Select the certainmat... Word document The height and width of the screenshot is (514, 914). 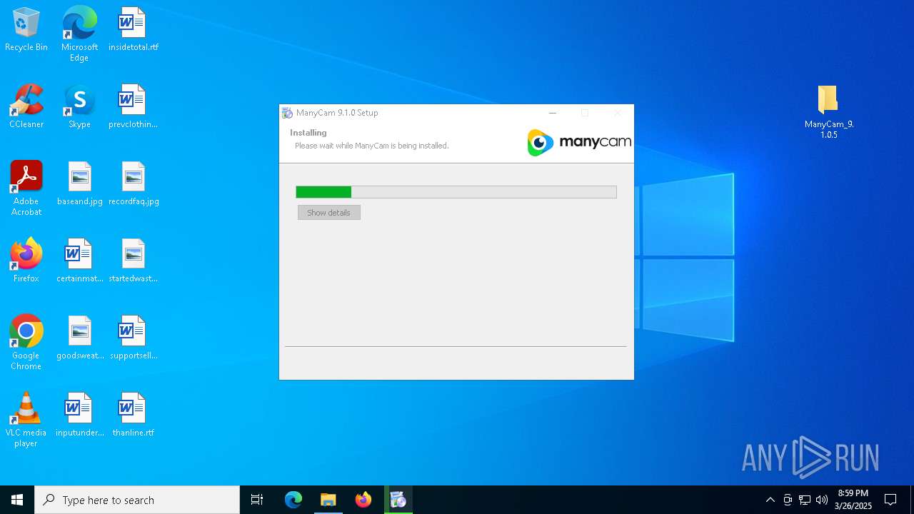pyautogui.click(x=79, y=261)
